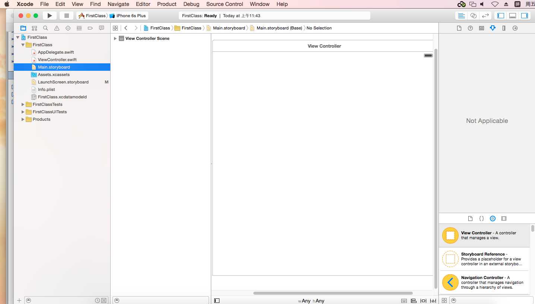Open the wAny hAny size class picker

[311, 301]
